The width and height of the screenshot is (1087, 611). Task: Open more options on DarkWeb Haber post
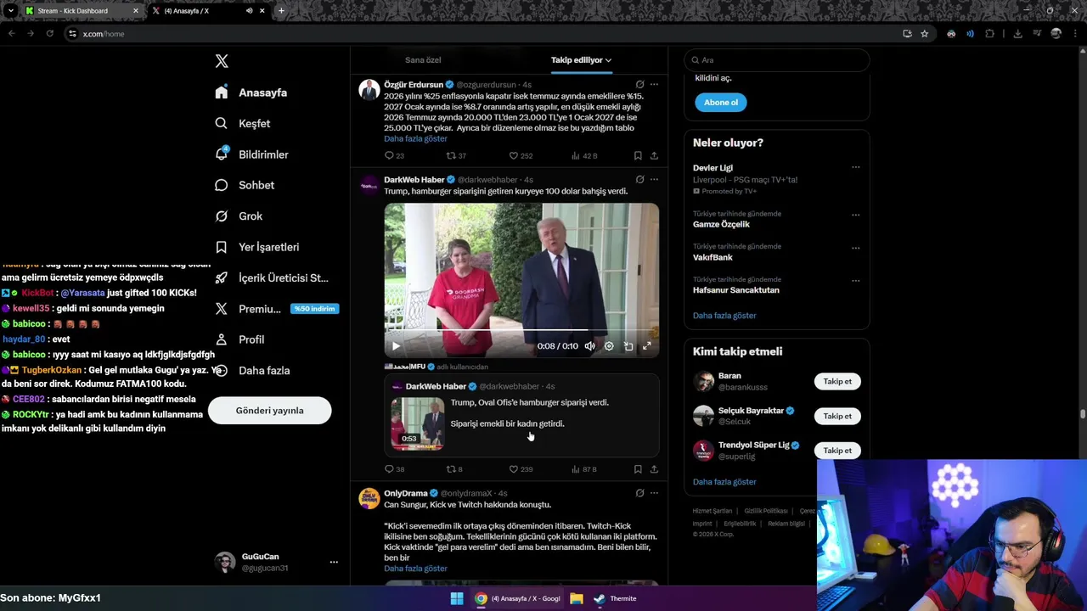[654, 180]
